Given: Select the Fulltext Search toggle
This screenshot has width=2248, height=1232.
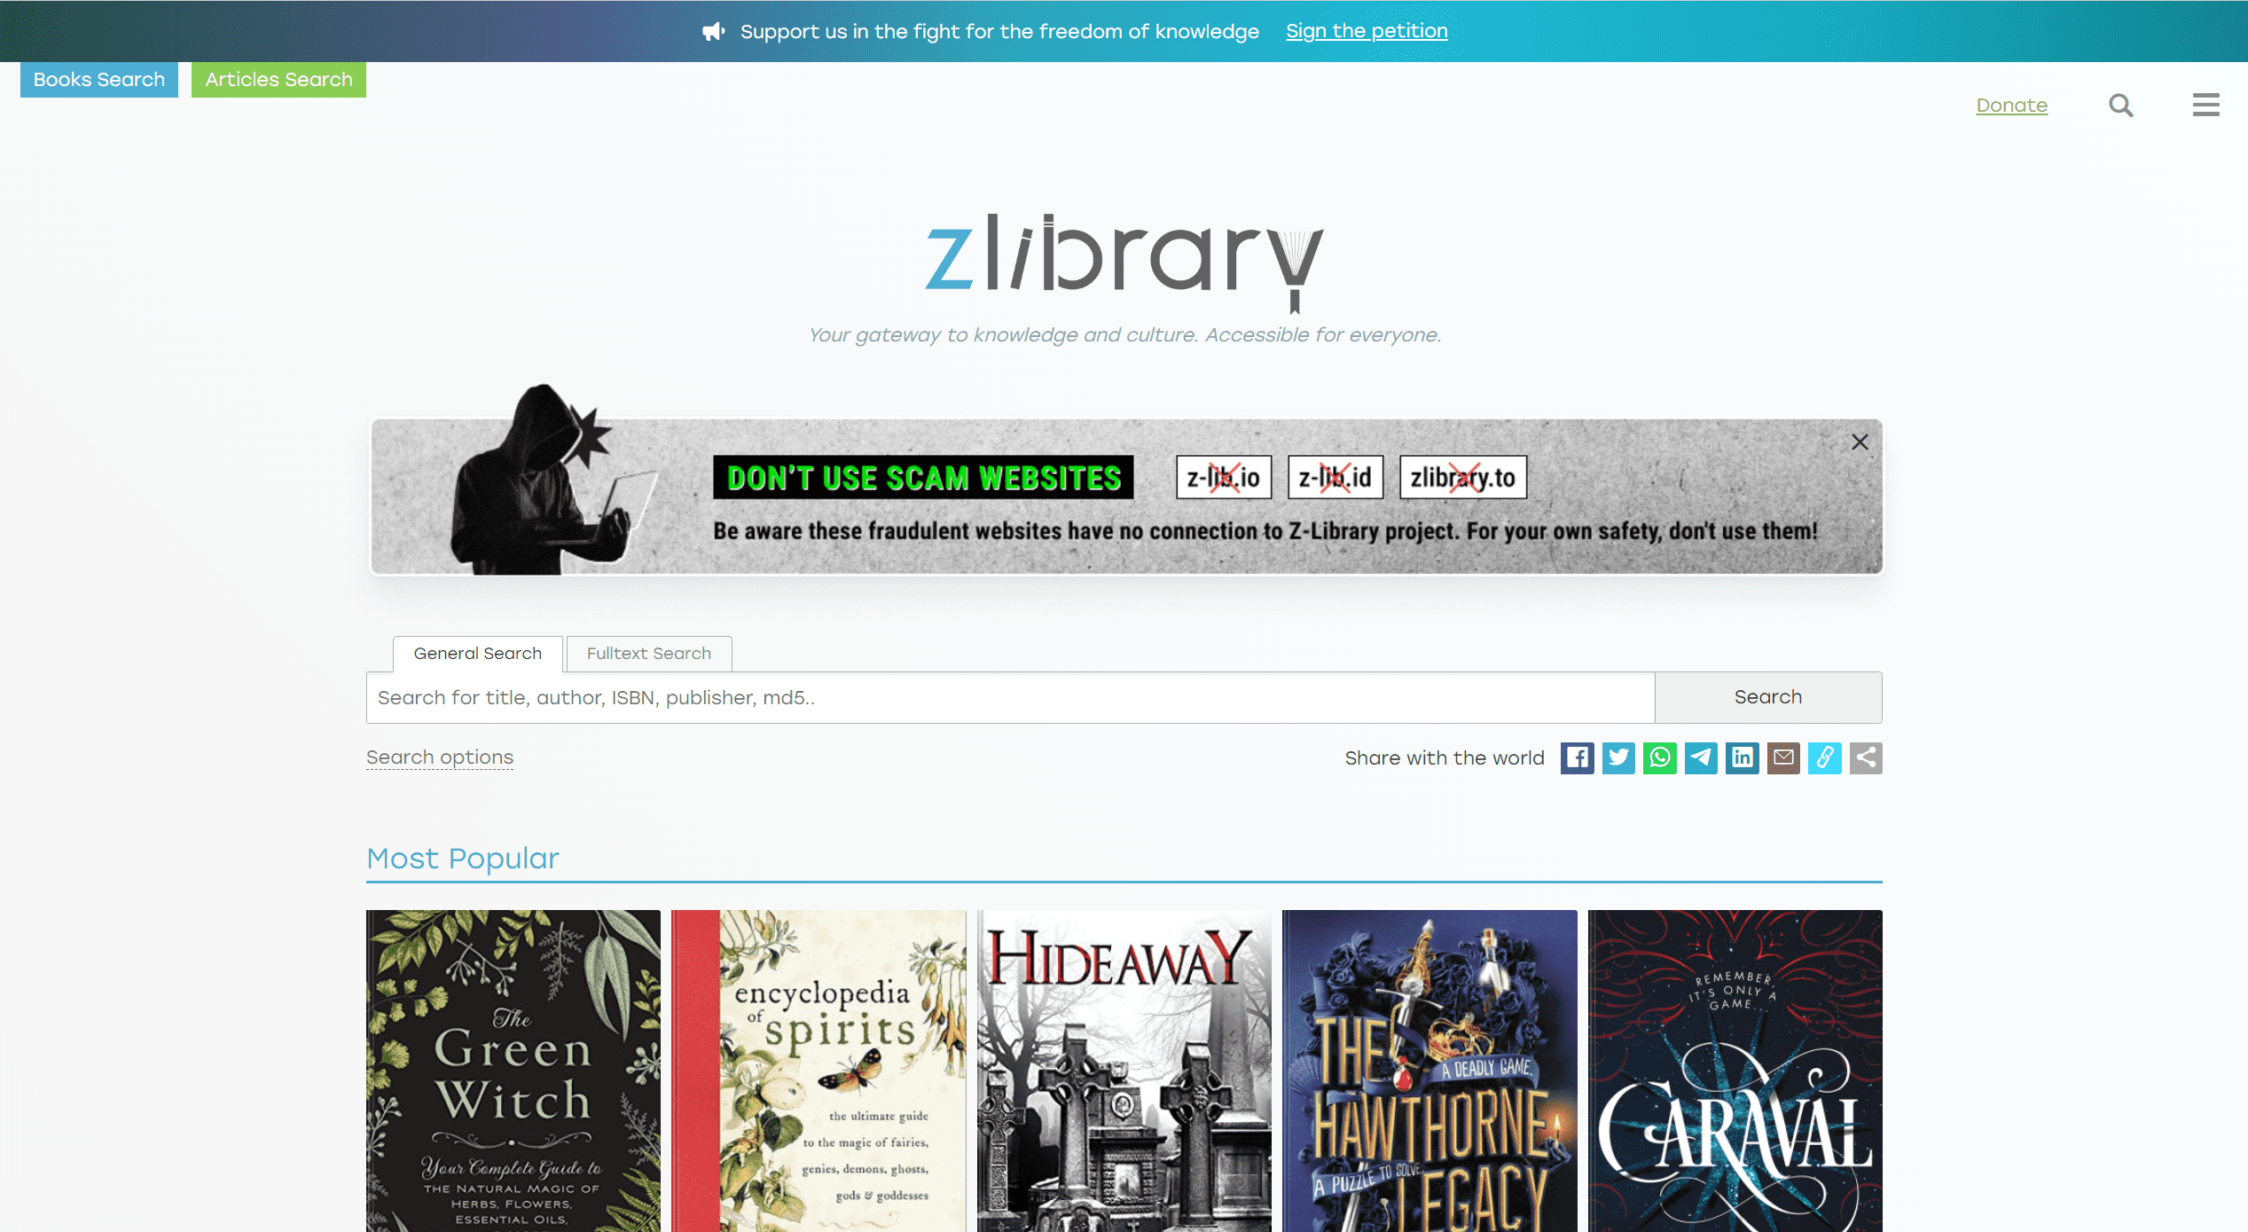Looking at the screenshot, I should pos(649,653).
